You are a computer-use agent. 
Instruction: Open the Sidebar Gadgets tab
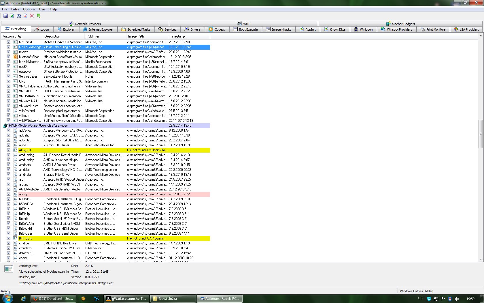401,24
